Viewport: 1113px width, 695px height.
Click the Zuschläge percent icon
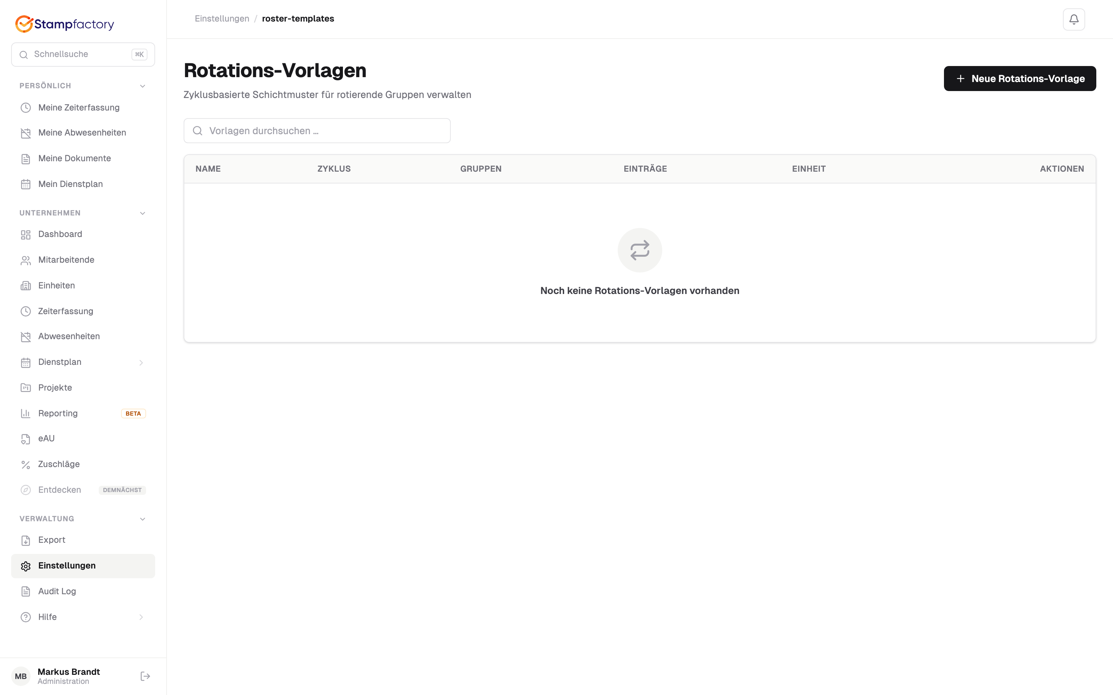(x=26, y=465)
